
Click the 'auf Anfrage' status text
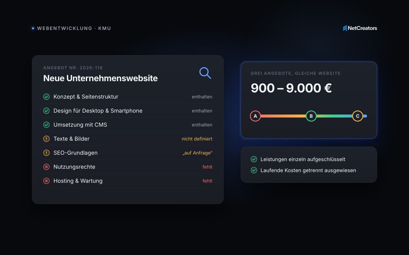click(x=198, y=153)
